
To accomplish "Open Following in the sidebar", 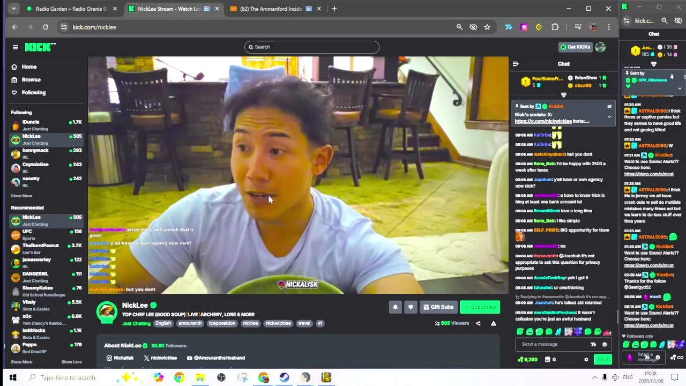I will point(33,93).
